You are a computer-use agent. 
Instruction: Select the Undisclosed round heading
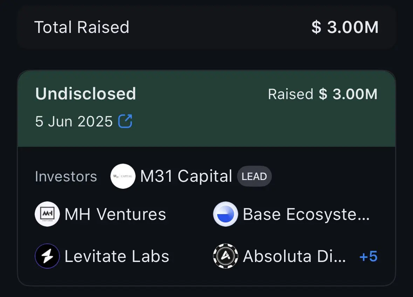(x=85, y=94)
